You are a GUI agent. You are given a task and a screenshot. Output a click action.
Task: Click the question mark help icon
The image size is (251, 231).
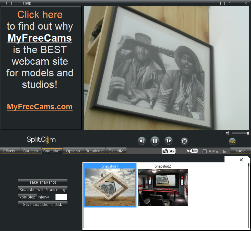[230, 3]
